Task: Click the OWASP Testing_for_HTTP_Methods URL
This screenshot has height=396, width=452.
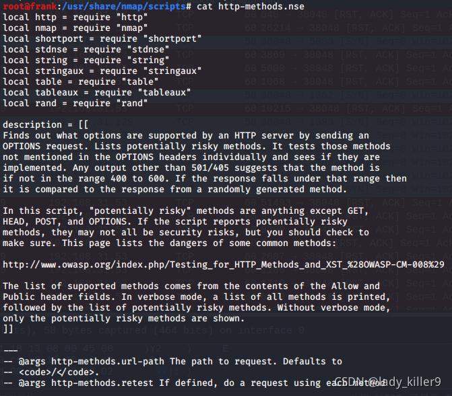Action: pyautogui.click(x=224, y=264)
